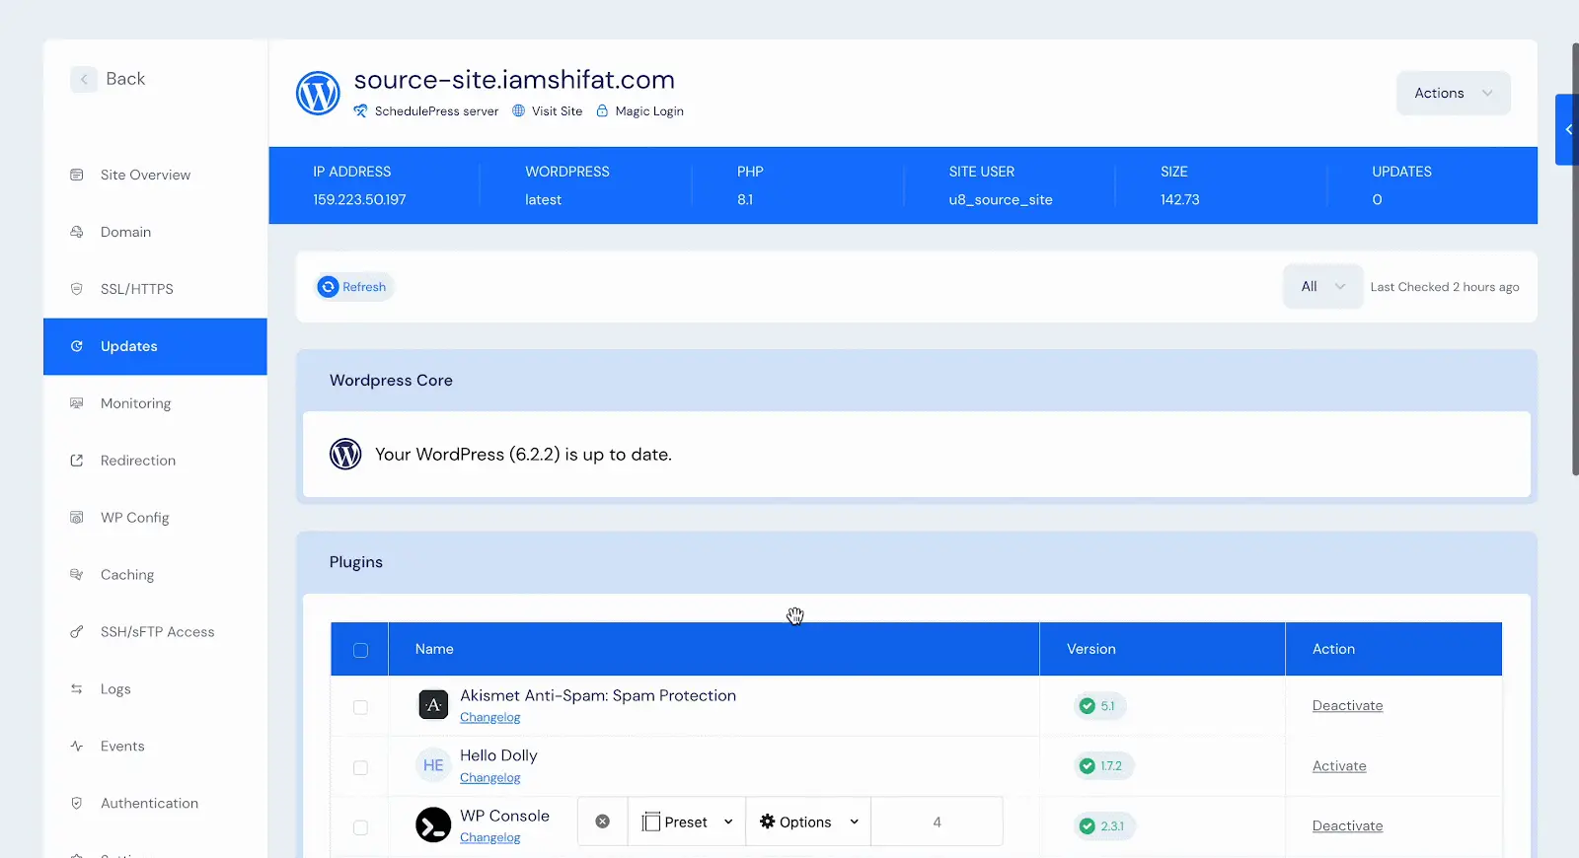Check the Akismet Anti-Spam row checkbox

coord(360,707)
